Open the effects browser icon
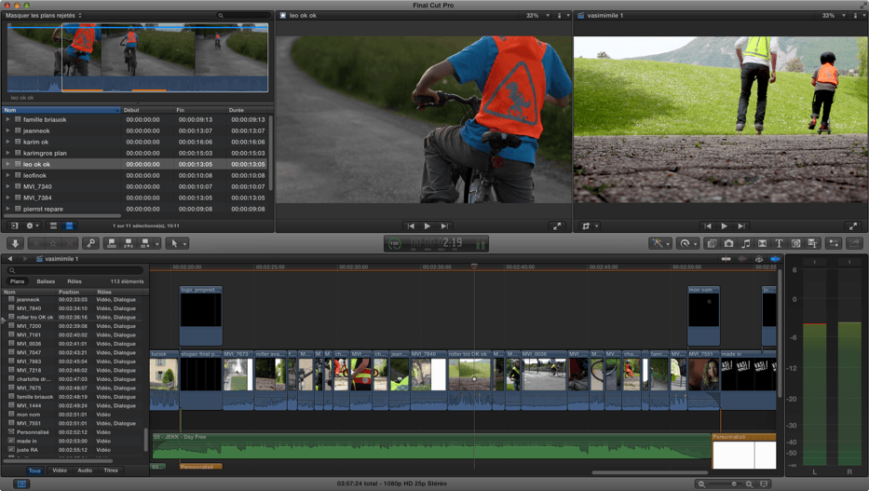The image size is (869, 491). [x=712, y=243]
